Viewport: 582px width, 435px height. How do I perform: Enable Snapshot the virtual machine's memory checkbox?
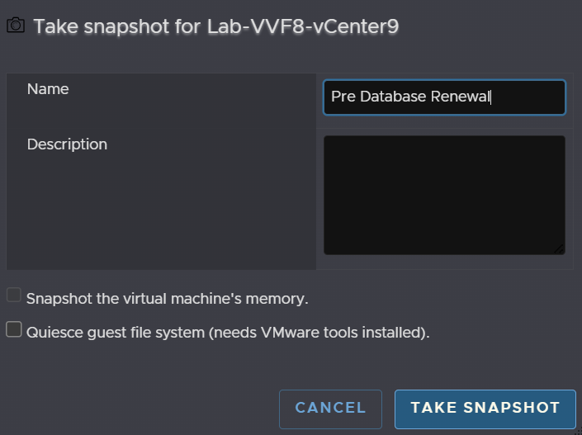14,295
